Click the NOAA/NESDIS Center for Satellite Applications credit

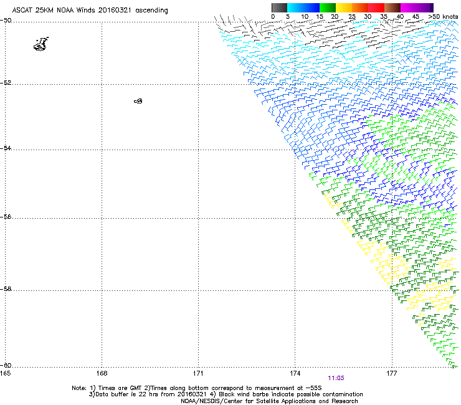coord(269,401)
